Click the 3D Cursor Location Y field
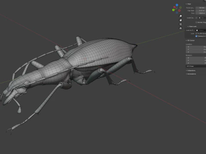The height and width of the screenshot is (154, 206). click(196, 50)
